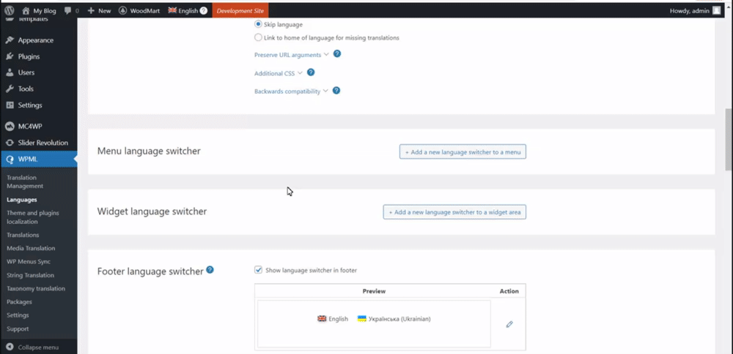Click the Development Site banner

[240, 10]
